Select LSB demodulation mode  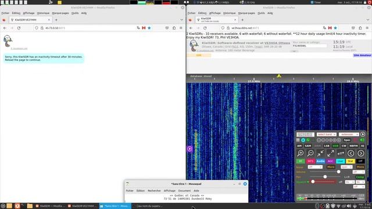pos(327,146)
